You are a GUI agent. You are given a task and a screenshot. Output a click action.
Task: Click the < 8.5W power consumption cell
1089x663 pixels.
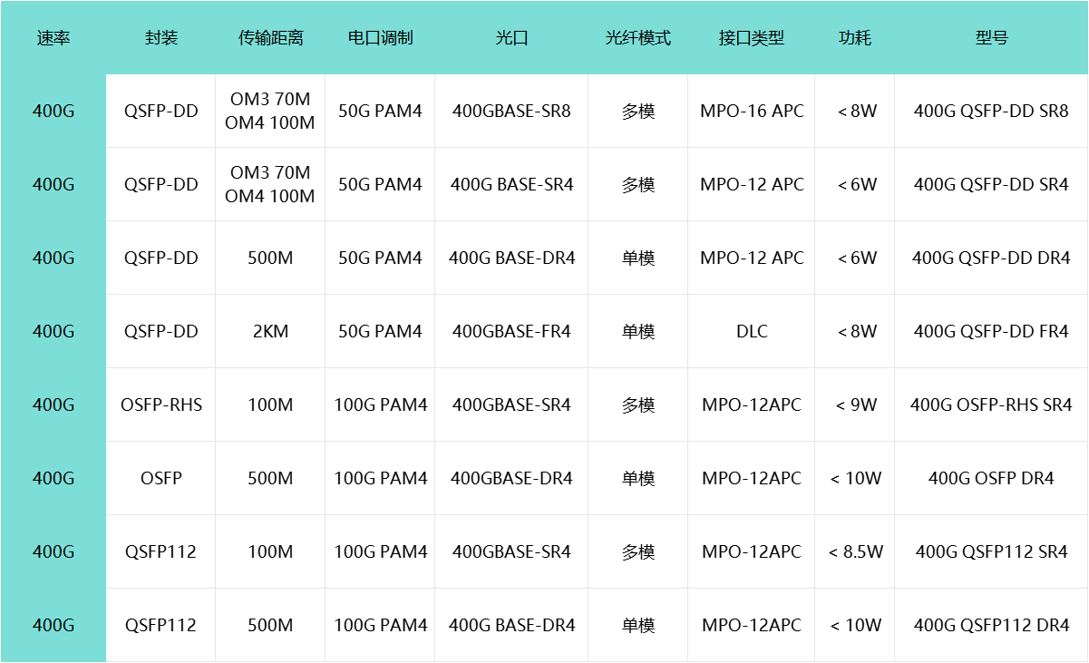[x=856, y=552]
